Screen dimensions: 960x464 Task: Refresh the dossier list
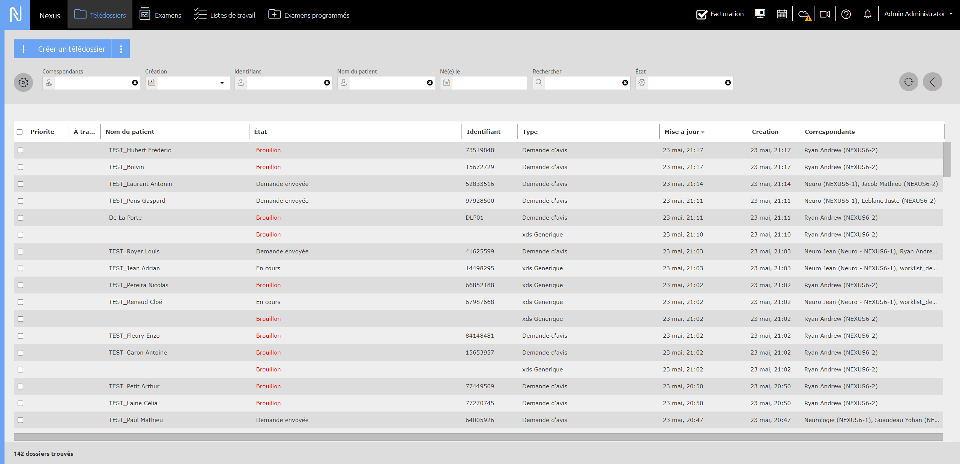point(909,82)
